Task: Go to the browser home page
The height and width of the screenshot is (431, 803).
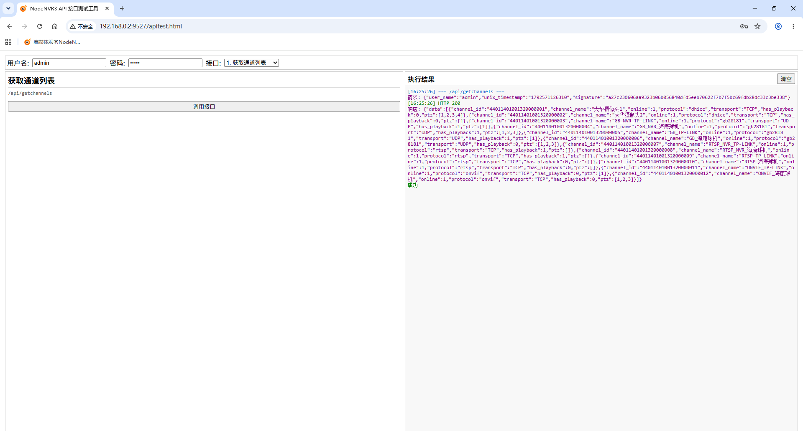Action: (55, 26)
